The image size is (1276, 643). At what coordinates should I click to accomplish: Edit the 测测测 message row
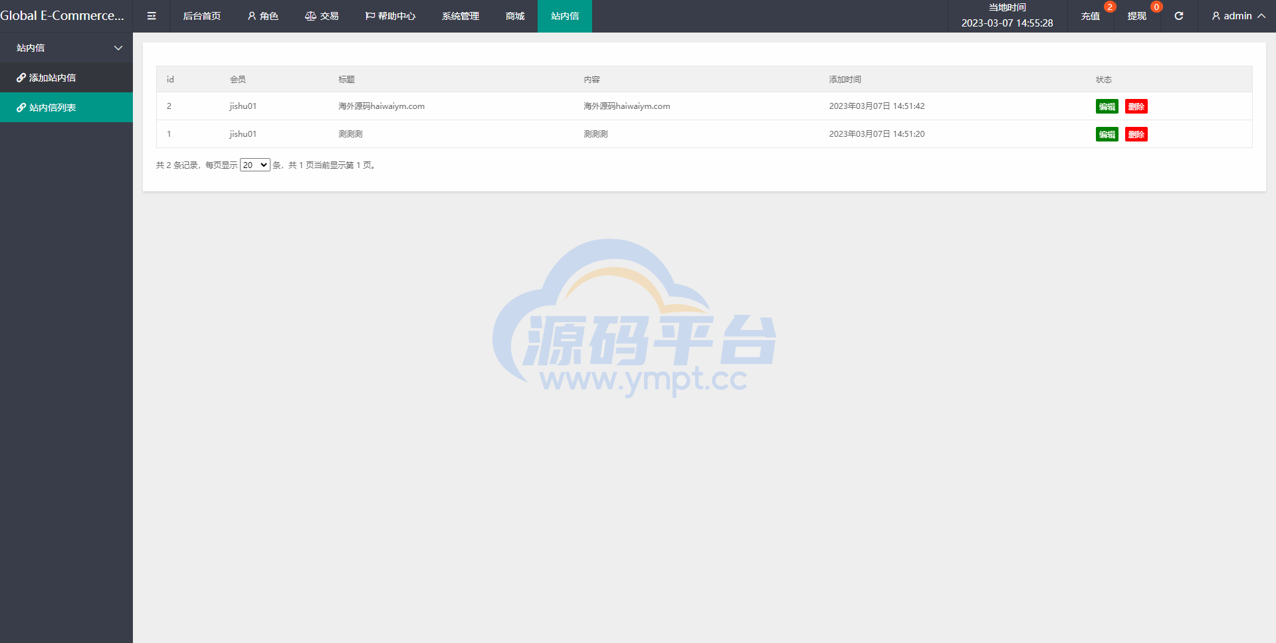(1107, 134)
